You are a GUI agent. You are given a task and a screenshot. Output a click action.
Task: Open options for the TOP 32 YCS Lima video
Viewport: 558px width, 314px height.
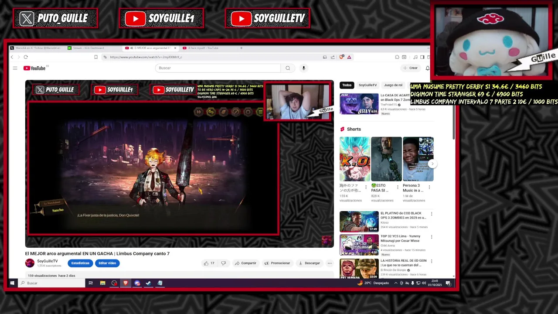[x=432, y=237]
